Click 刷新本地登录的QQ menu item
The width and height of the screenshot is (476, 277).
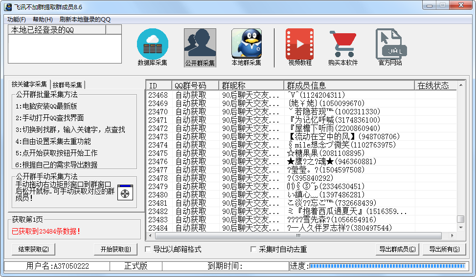[85, 20]
